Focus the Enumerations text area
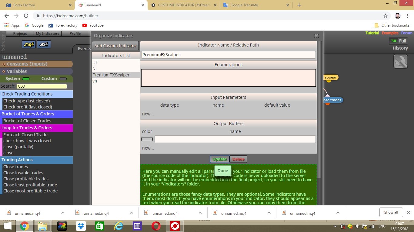 pyautogui.click(x=229, y=78)
